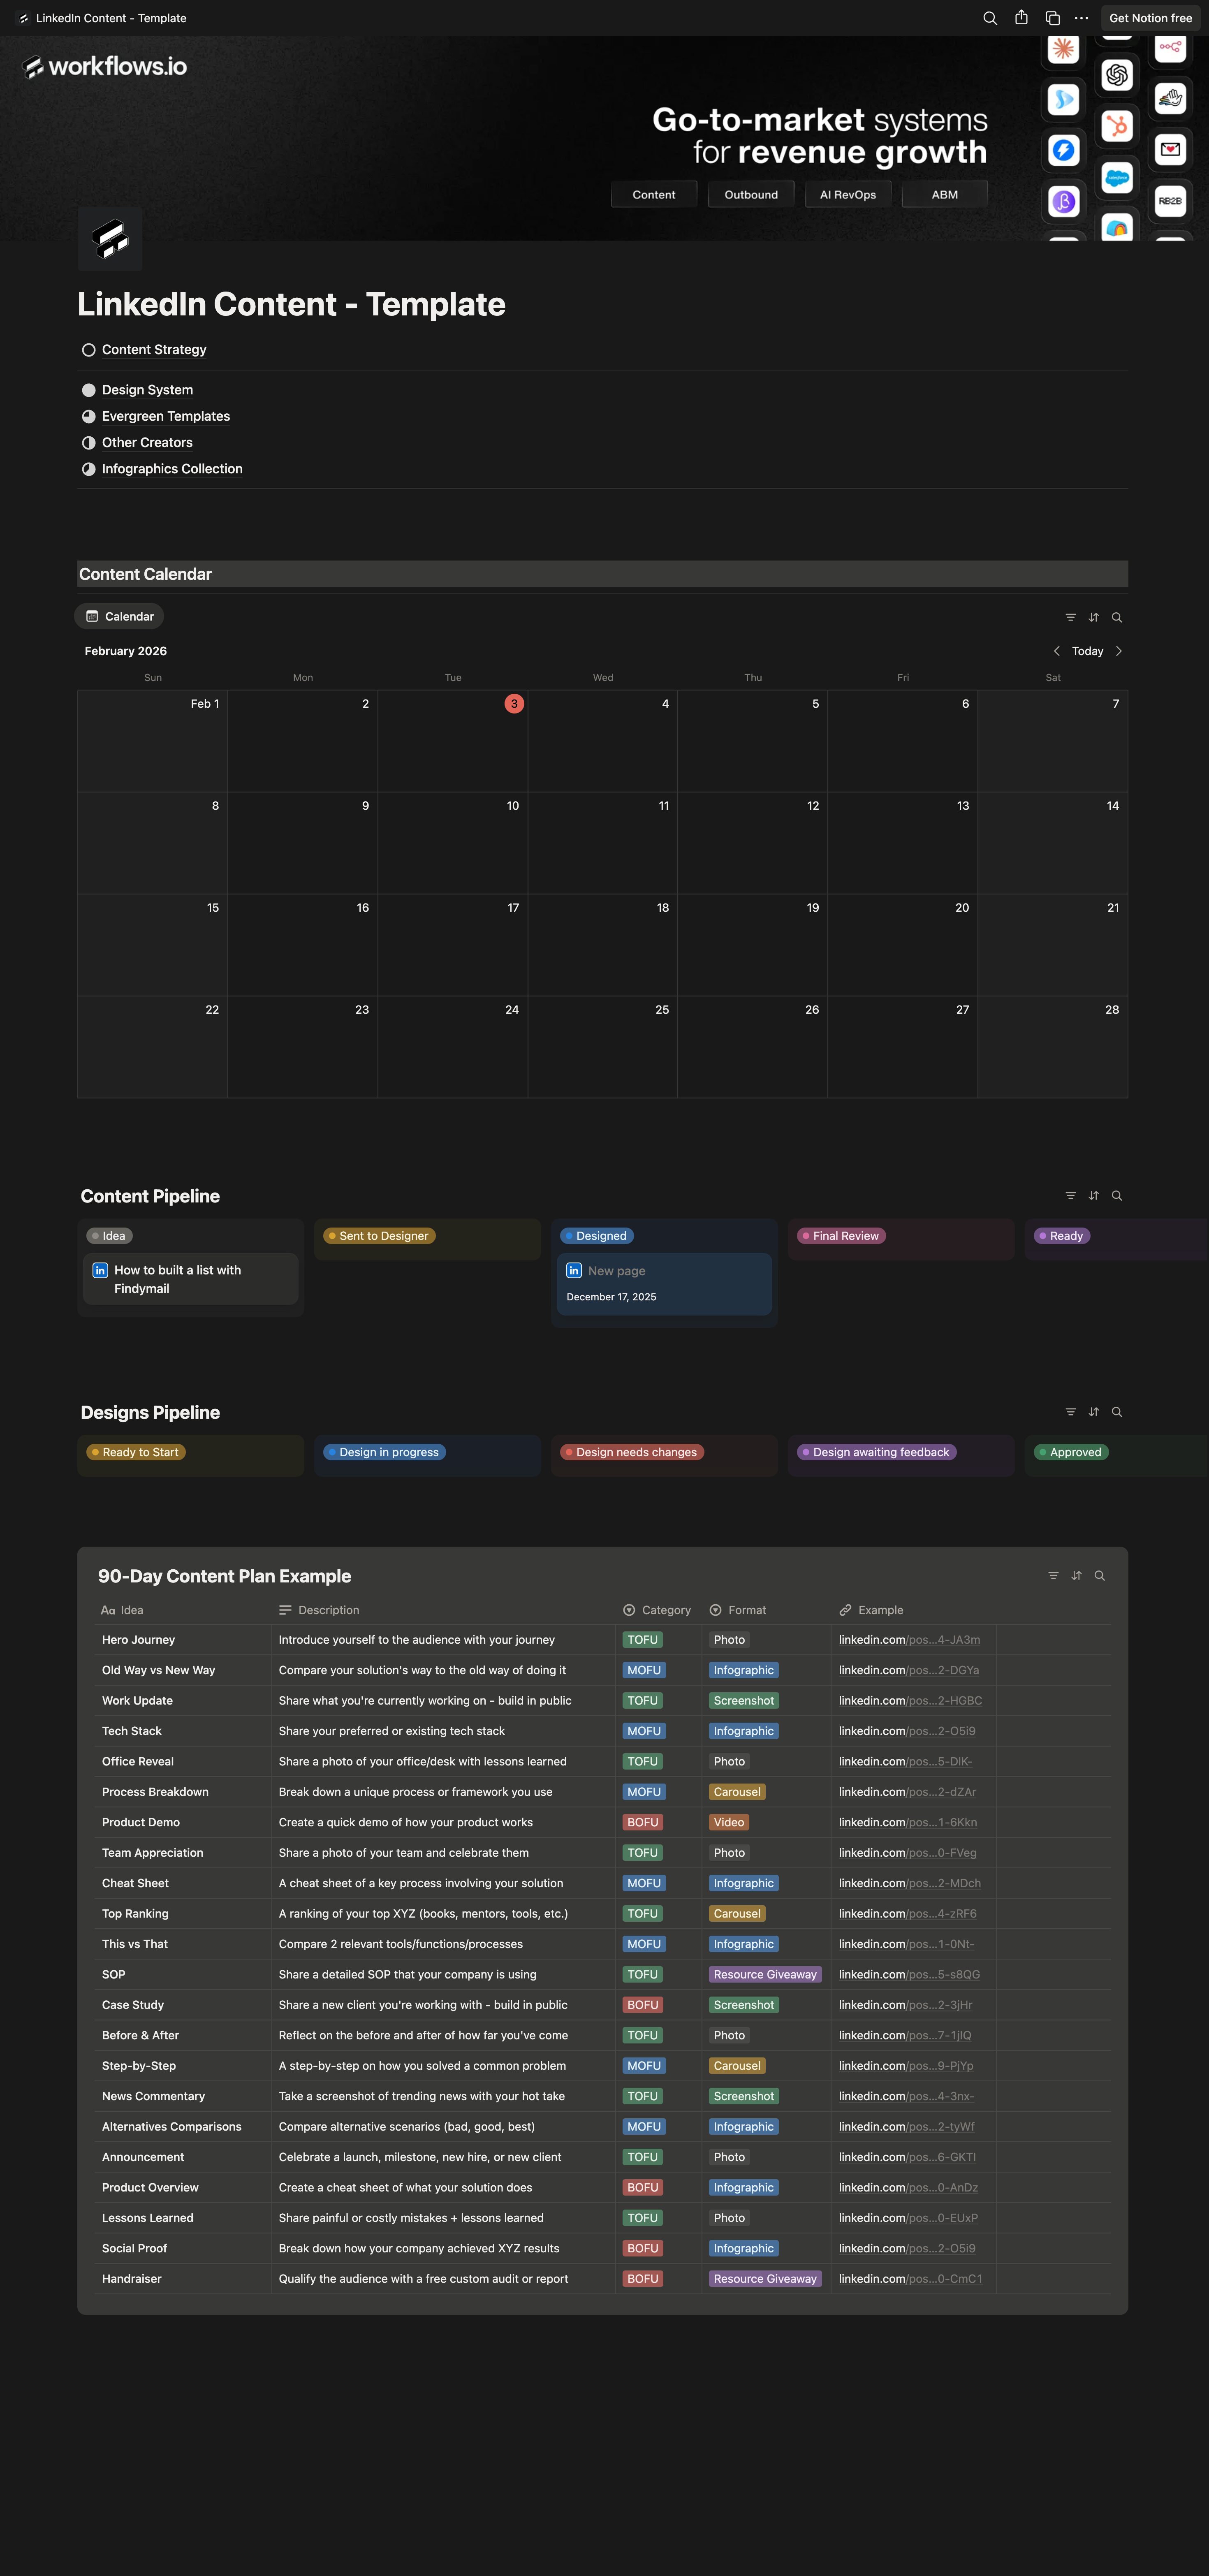This screenshot has width=1209, height=2576.
Task: Select February 18 calendar cell
Action: point(603,945)
